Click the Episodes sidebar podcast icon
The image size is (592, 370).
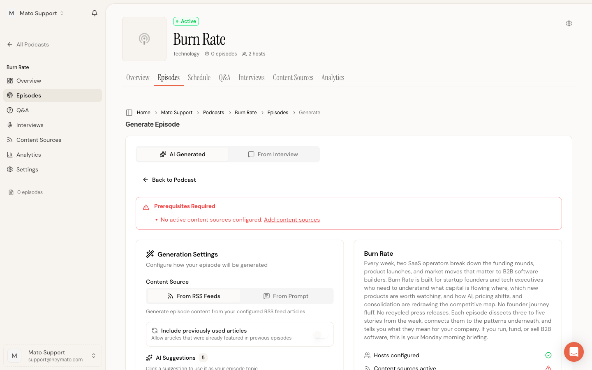[10, 95]
